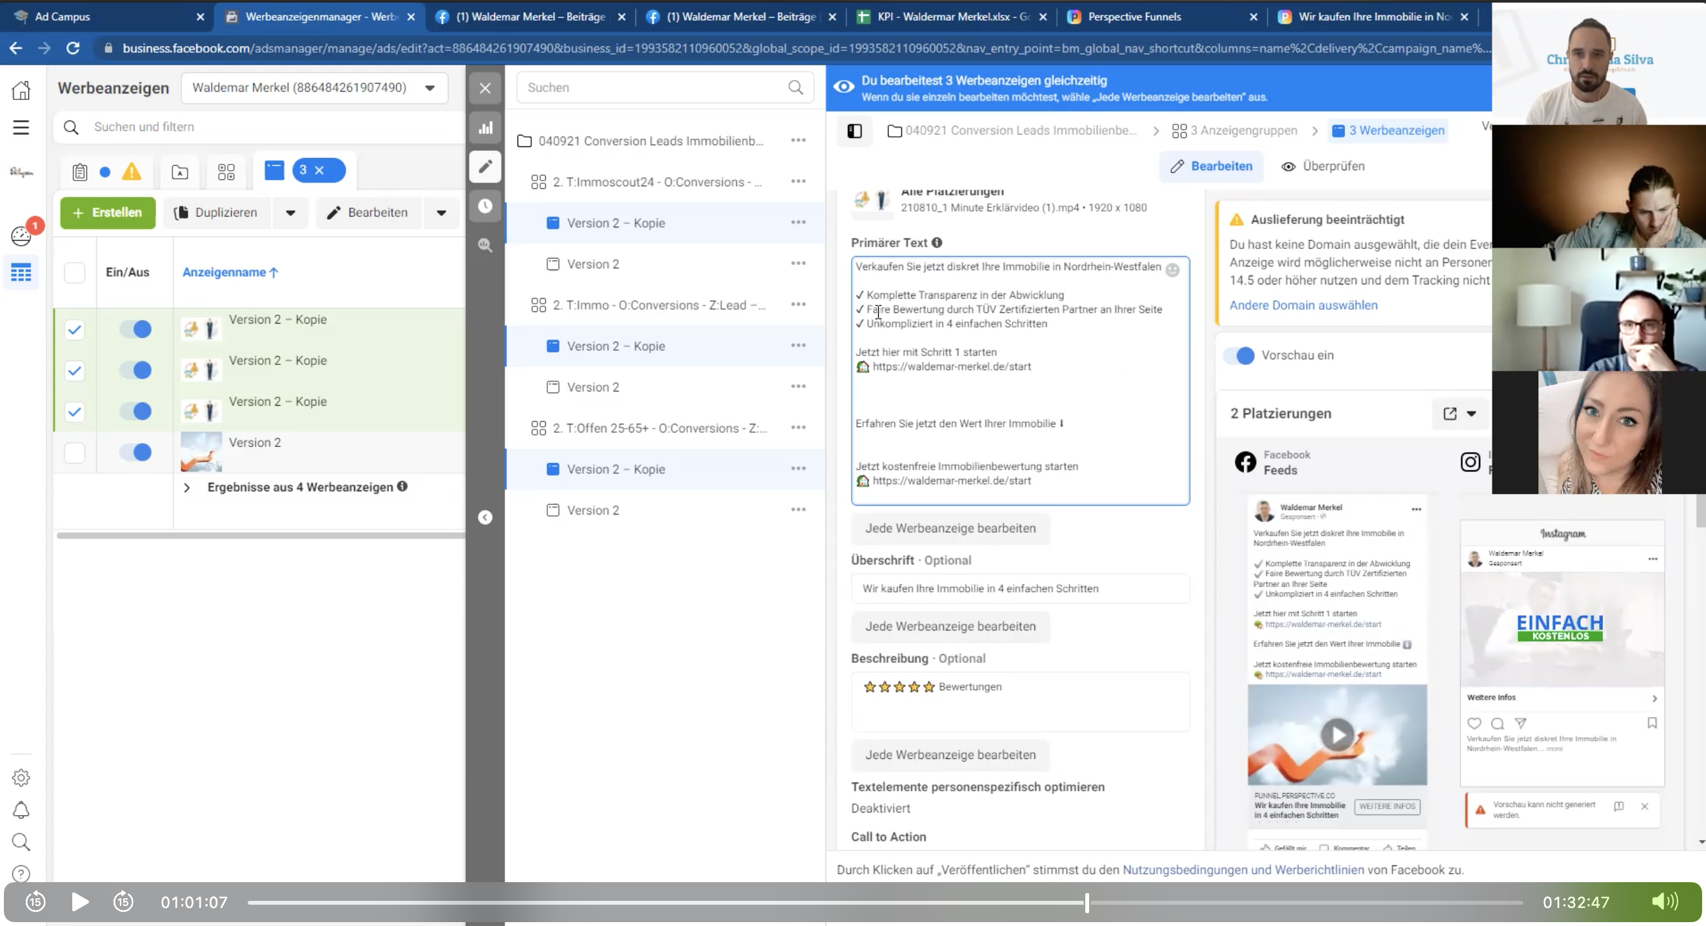Open more options for Immoscout24 ad set
Image resolution: width=1706 pixels, height=926 pixels.
click(798, 181)
